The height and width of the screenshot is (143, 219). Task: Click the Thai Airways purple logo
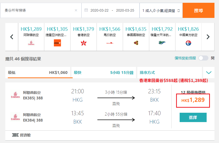coord(136,43)
